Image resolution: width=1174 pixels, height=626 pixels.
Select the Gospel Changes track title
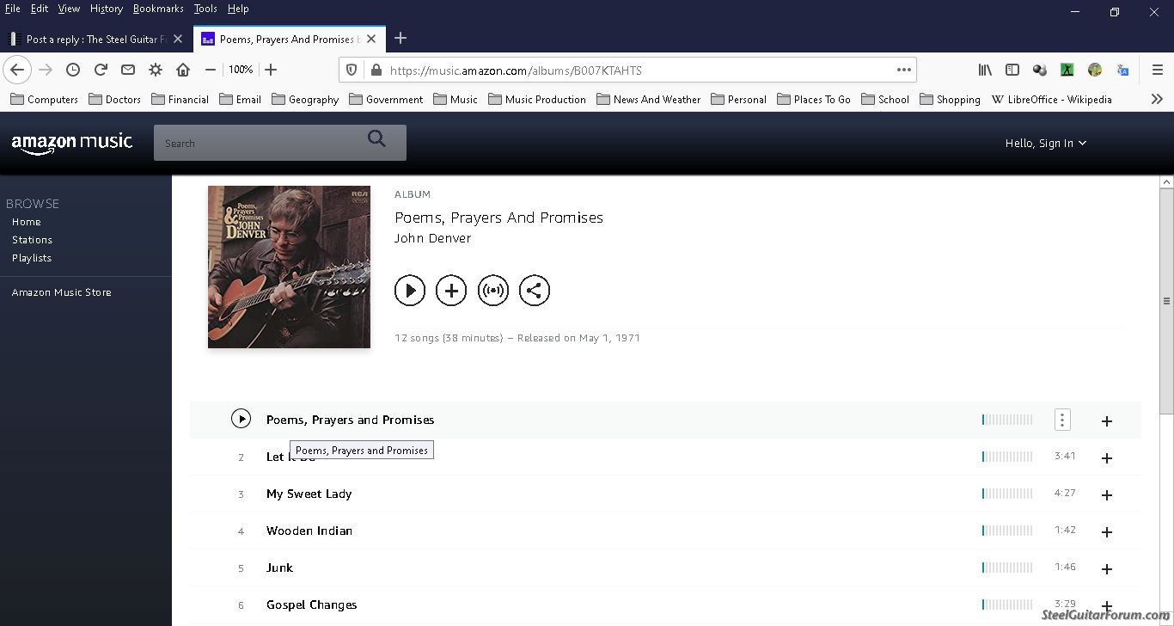[311, 605]
